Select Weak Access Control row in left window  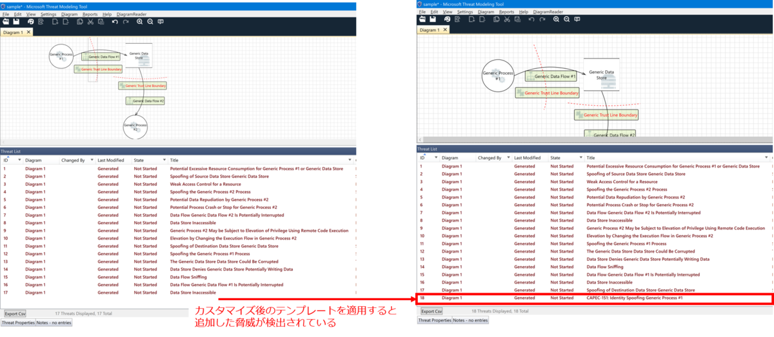[177, 184]
